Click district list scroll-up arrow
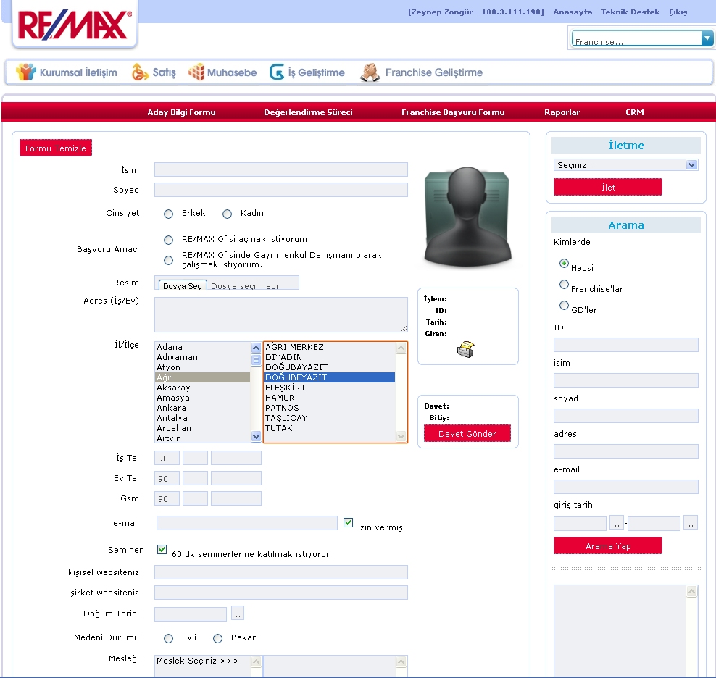The width and height of the screenshot is (716, 678). pyautogui.click(x=401, y=348)
